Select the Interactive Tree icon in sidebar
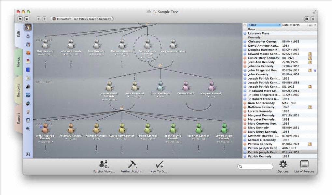 coord(28,28)
